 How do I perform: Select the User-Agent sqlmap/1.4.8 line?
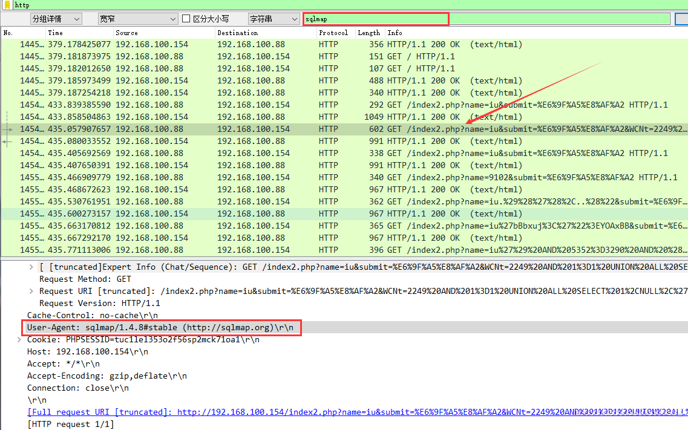160,327
